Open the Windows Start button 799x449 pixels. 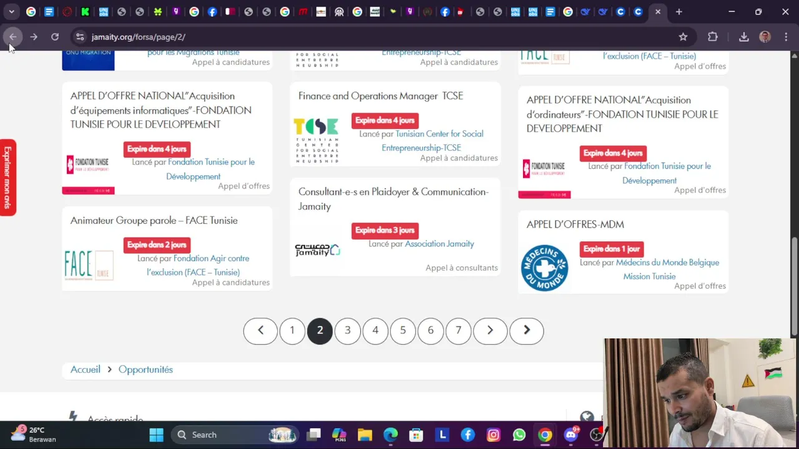pyautogui.click(x=156, y=435)
